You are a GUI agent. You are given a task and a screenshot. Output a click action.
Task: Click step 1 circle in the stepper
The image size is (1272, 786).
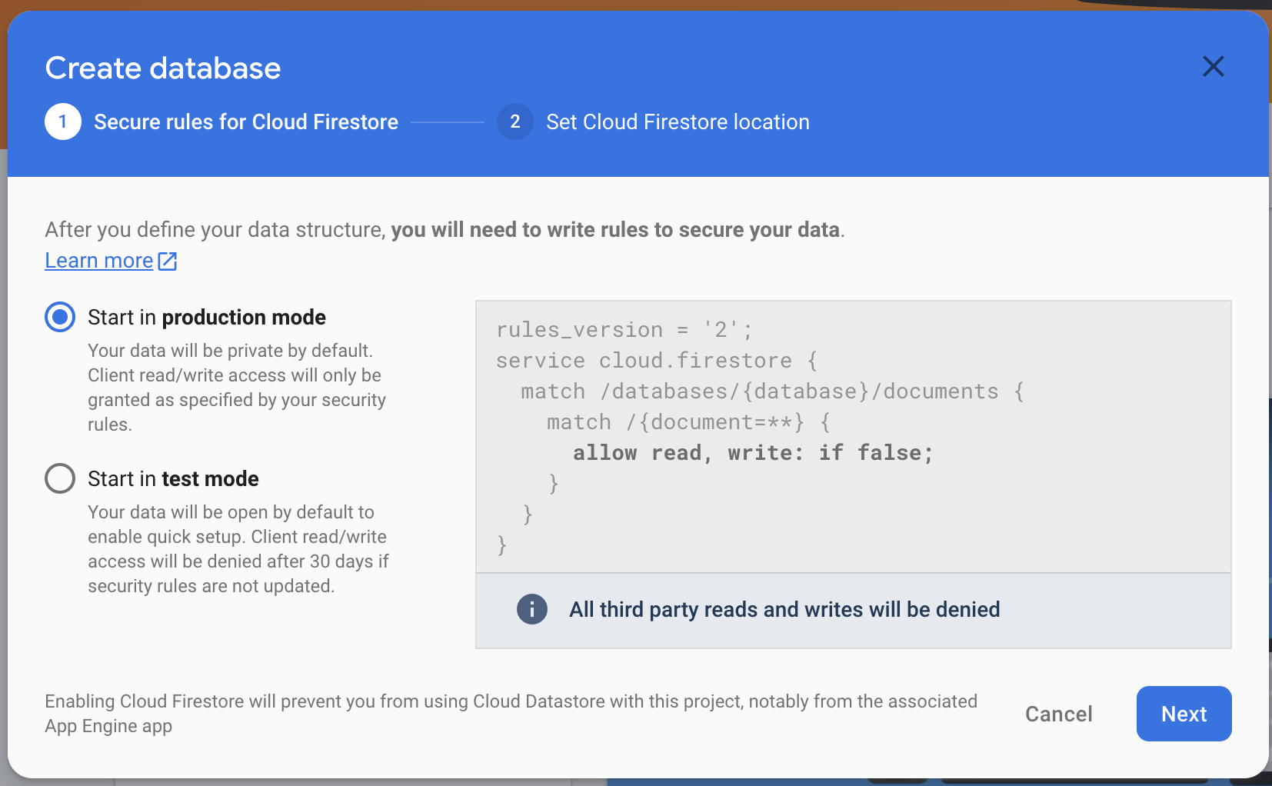tap(63, 122)
